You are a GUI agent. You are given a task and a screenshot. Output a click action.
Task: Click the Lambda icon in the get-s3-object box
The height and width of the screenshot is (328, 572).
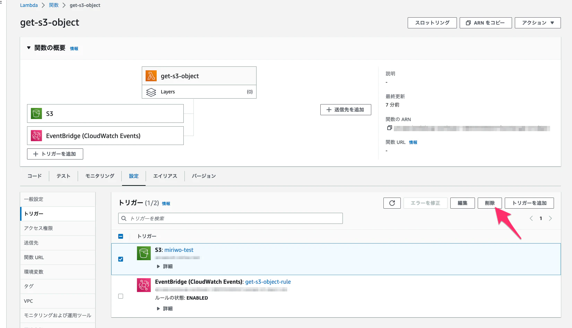click(x=151, y=76)
